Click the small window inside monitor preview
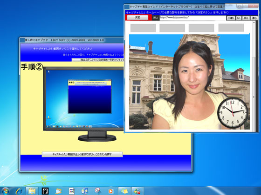 click(89, 97)
